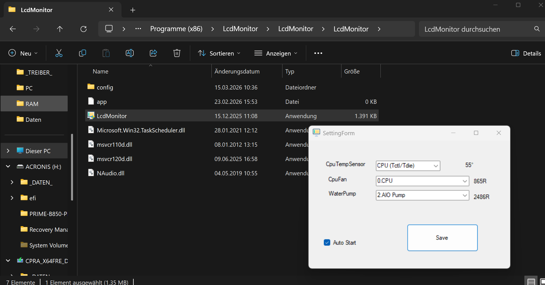Navigate up one folder level
The width and height of the screenshot is (545, 285).
[x=60, y=29]
